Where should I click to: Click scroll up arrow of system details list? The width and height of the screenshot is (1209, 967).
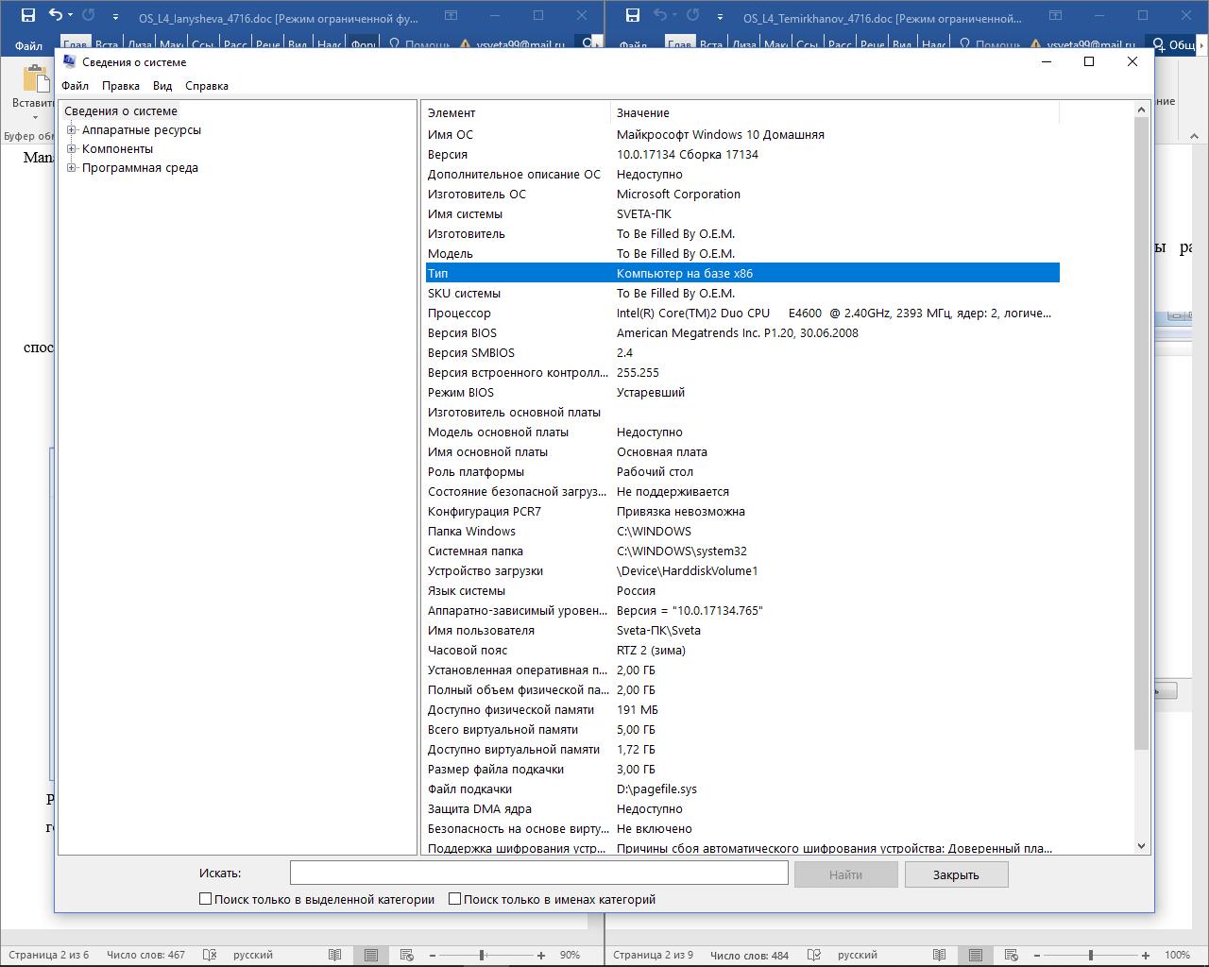tap(1141, 110)
